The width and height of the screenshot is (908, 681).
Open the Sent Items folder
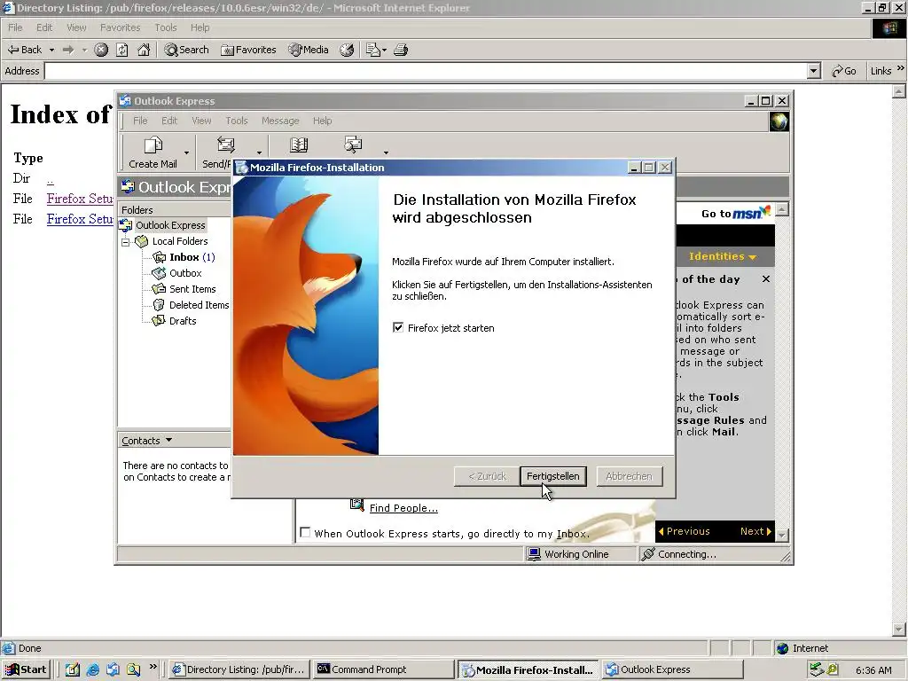pyautogui.click(x=192, y=289)
